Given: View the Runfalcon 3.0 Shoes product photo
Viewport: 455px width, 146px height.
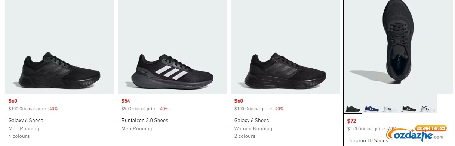Looking at the screenshot, I should coord(172,47).
